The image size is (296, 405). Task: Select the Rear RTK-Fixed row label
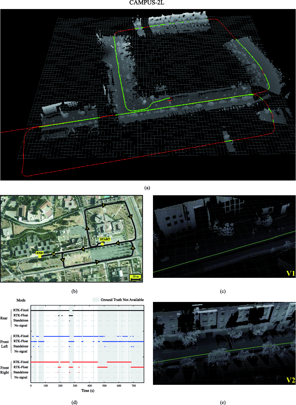coord(21,310)
